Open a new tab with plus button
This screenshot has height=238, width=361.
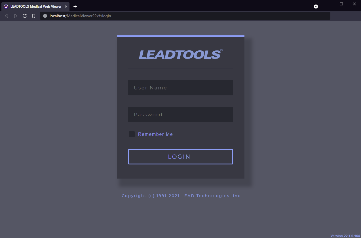coord(75,6)
